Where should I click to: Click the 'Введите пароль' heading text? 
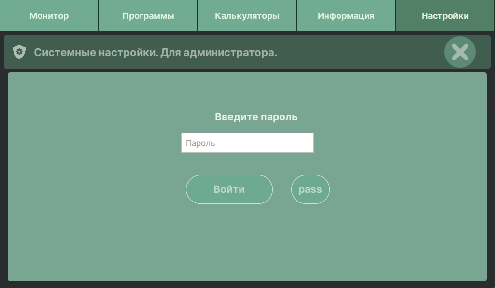pos(256,117)
